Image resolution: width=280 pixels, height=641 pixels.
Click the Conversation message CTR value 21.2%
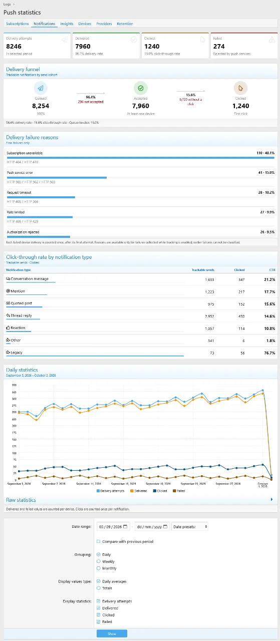point(269,279)
